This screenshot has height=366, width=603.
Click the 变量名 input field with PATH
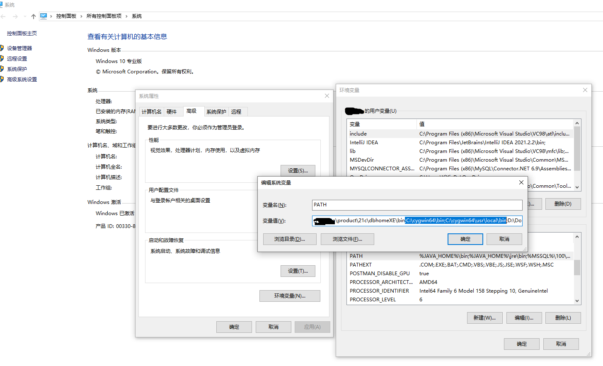(417, 205)
